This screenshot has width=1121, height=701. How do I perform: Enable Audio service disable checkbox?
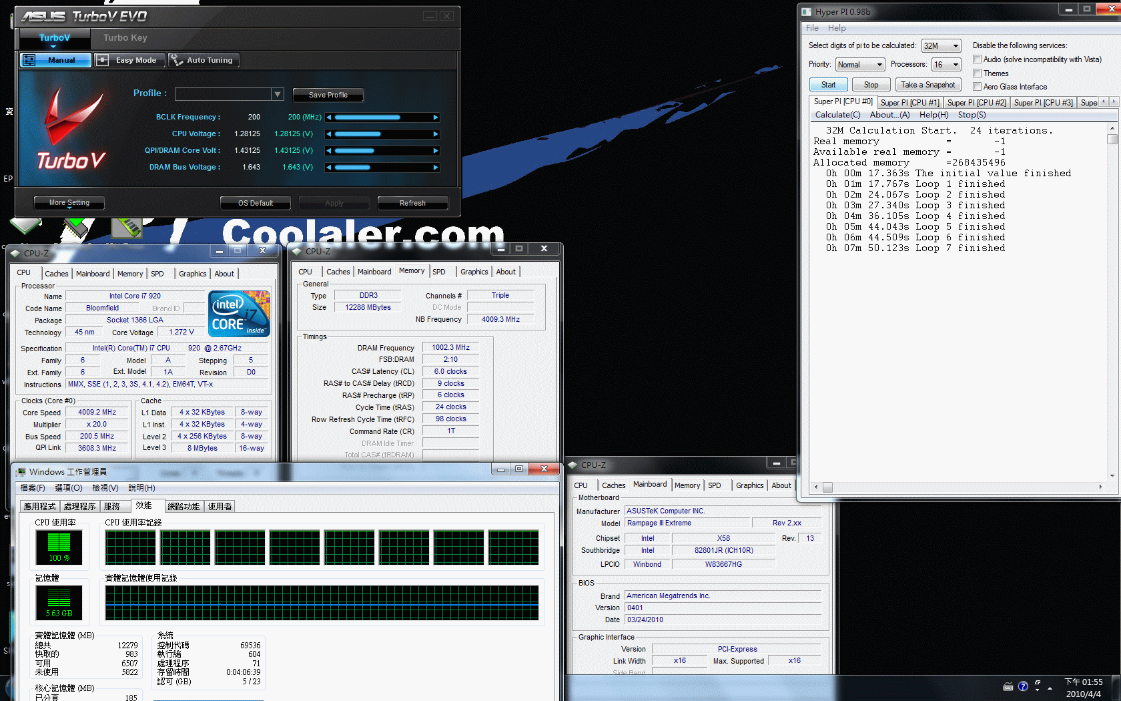pos(977,59)
